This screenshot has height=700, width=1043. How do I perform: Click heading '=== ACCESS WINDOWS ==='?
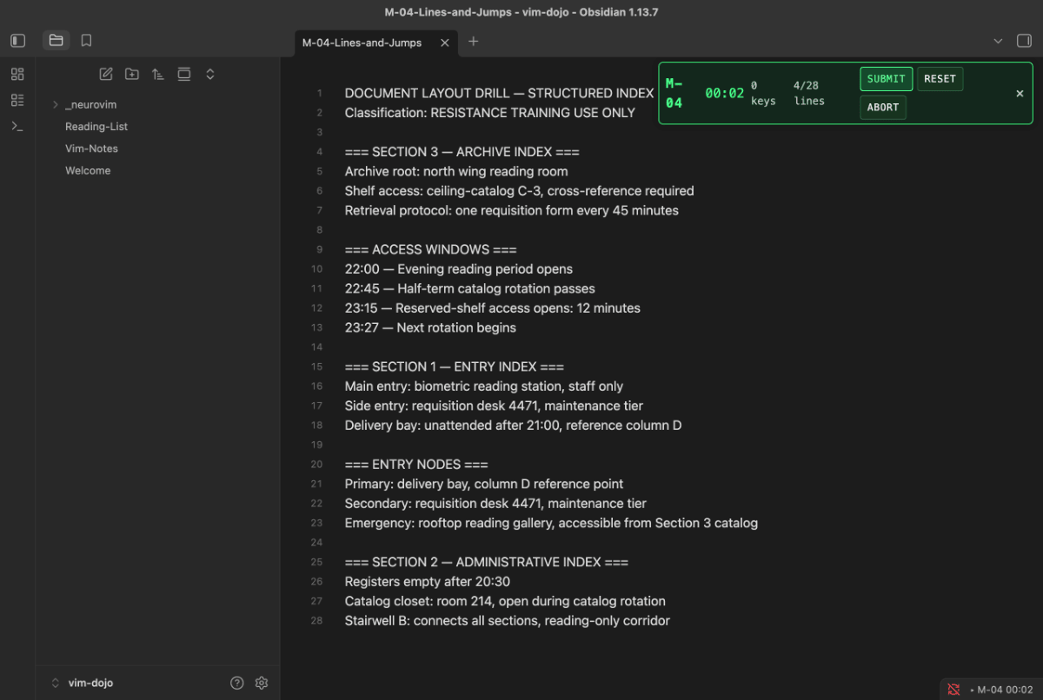click(430, 249)
